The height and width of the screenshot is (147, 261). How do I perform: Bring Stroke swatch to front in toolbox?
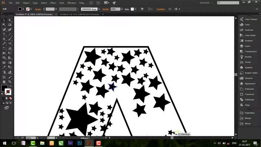tap(8, 91)
